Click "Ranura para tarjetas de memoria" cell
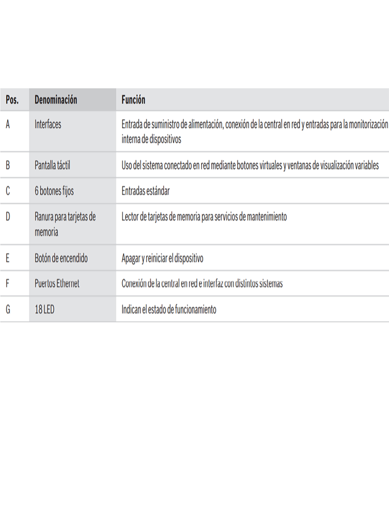The image size is (389, 519). pos(65,224)
